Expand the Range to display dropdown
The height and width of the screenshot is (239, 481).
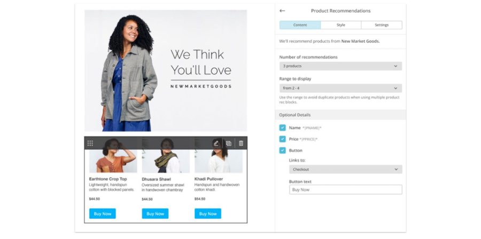pos(340,88)
